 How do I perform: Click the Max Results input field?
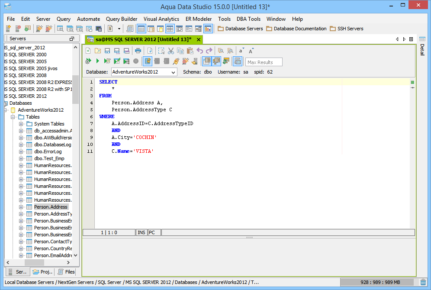click(264, 62)
